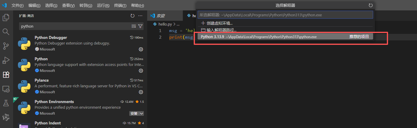Screen dimensions: 417x128
Task: Open Source Control view in activity bar
Action: click(x=6, y=46)
